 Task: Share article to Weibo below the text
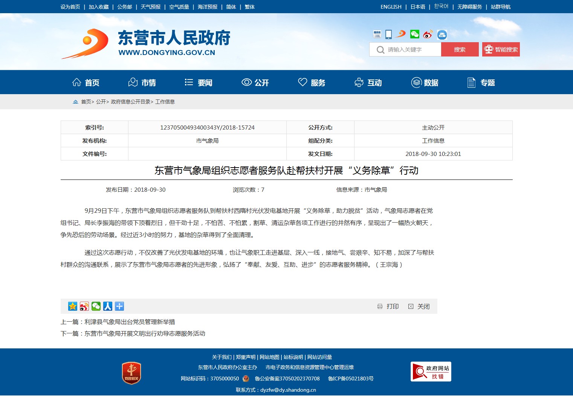[x=84, y=306]
